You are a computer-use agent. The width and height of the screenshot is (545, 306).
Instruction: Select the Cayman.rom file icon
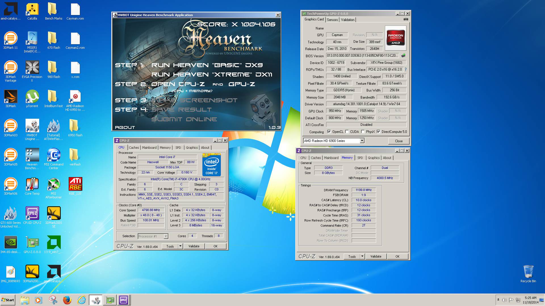click(x=75, y=12)
